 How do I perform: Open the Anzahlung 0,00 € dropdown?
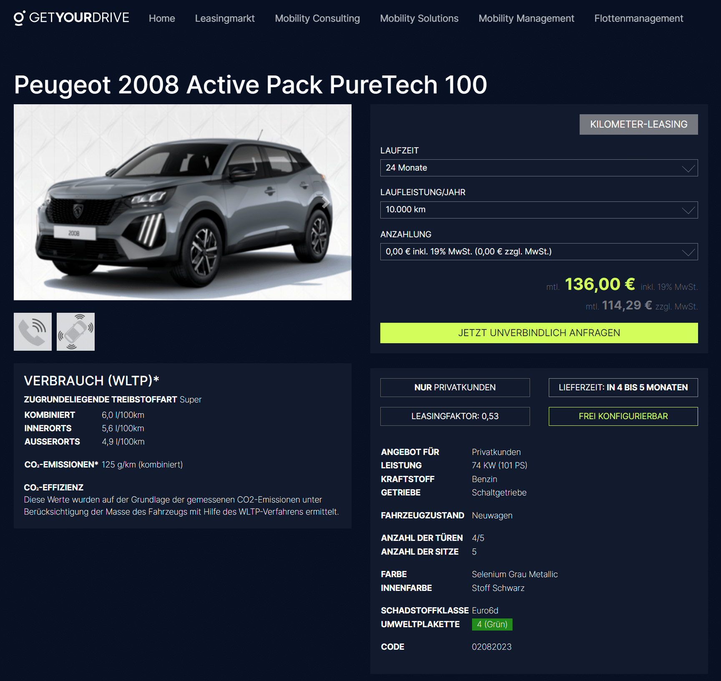pos(539,251)
